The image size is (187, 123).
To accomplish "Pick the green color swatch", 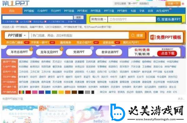I will tap(55, 92).
